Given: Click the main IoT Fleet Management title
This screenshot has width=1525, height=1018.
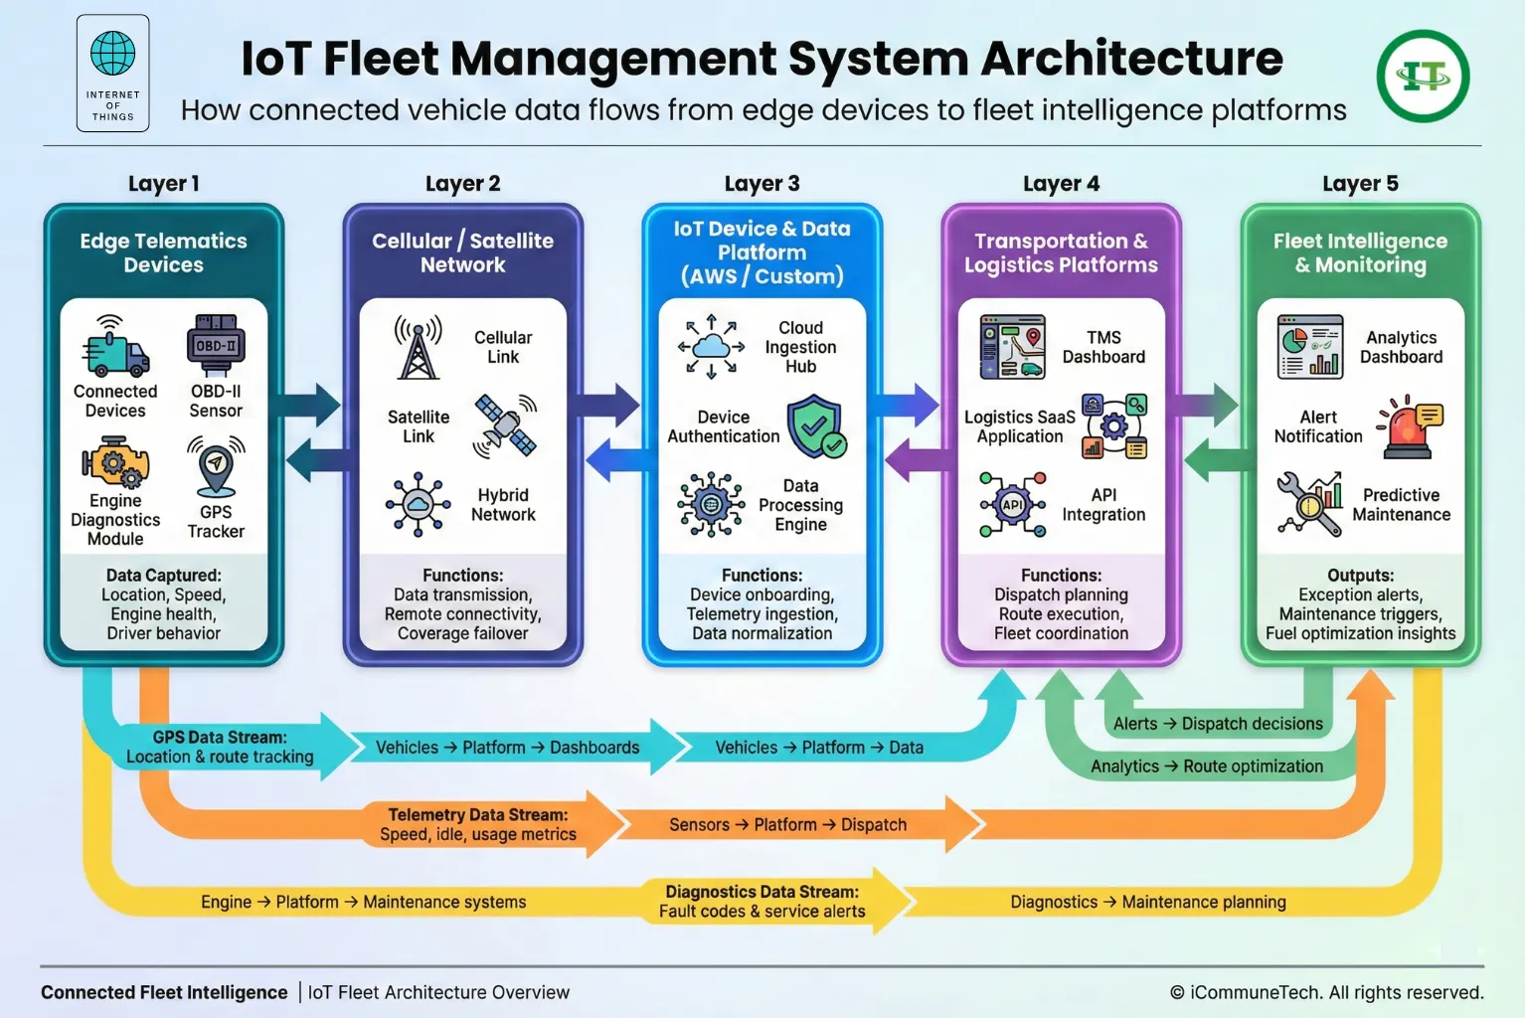Looking at the screenshot, I should pyautogui.click(x=762, y=58).
